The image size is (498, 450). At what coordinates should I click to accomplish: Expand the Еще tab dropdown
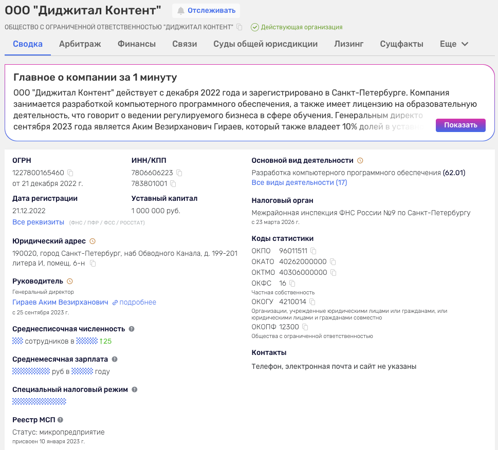(454, 44)
